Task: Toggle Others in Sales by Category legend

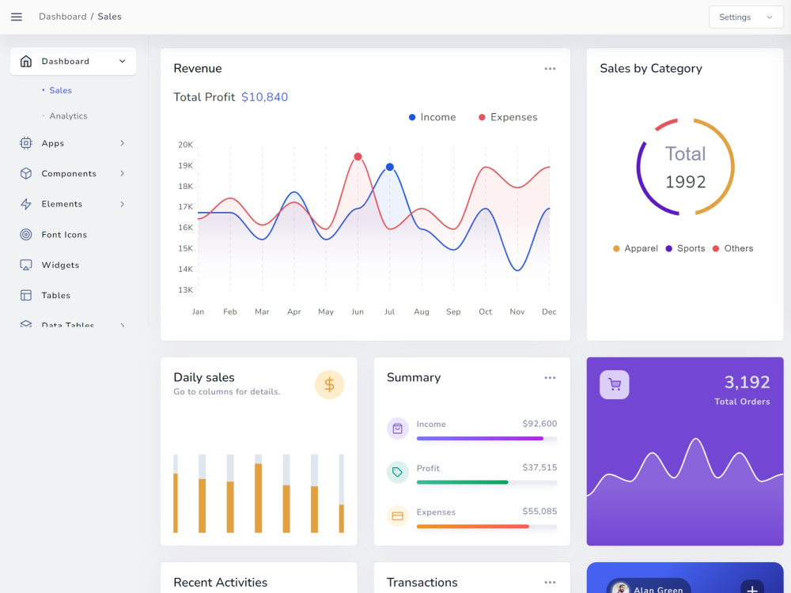Action: pos(732,248)
